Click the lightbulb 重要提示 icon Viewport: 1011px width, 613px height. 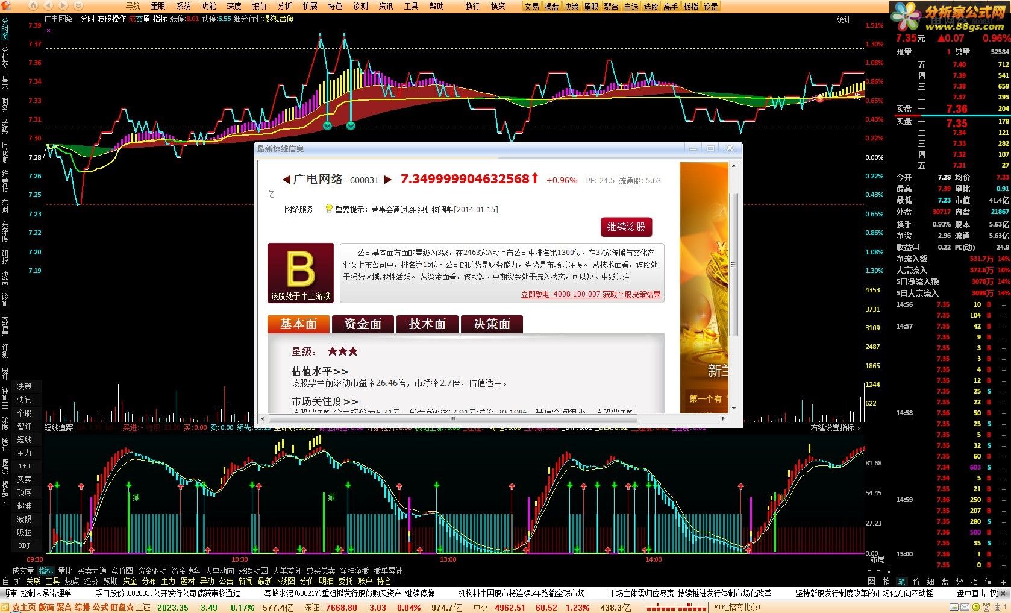point(329,209)
